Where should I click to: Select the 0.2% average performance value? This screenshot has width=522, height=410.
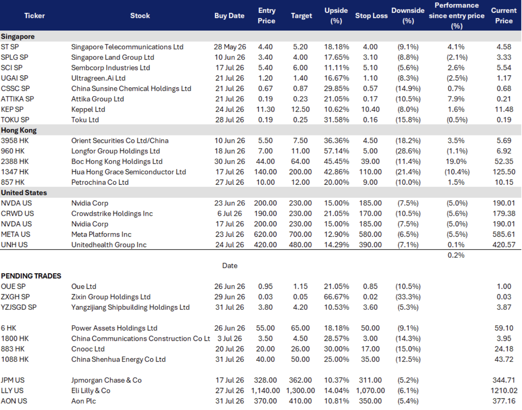click(456, 255)
